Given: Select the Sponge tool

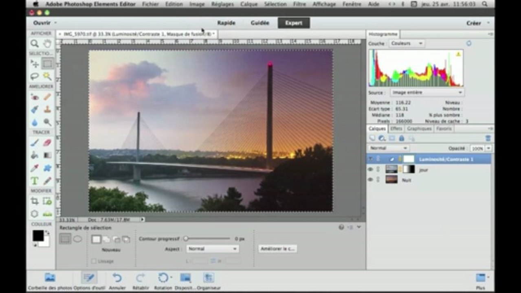Looking at the screenshot, I should (x=48, y=122).
